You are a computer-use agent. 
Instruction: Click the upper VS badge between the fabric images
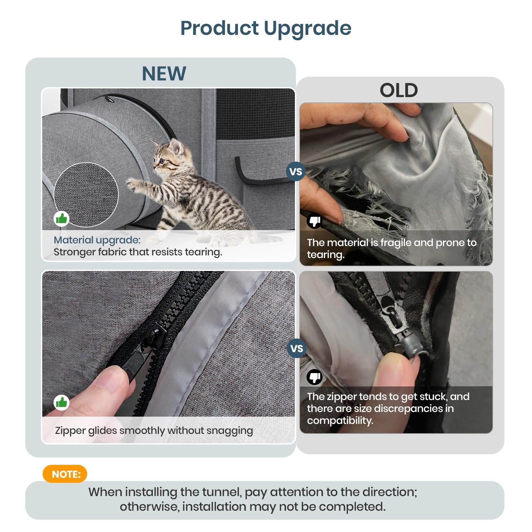coord(296,172)
